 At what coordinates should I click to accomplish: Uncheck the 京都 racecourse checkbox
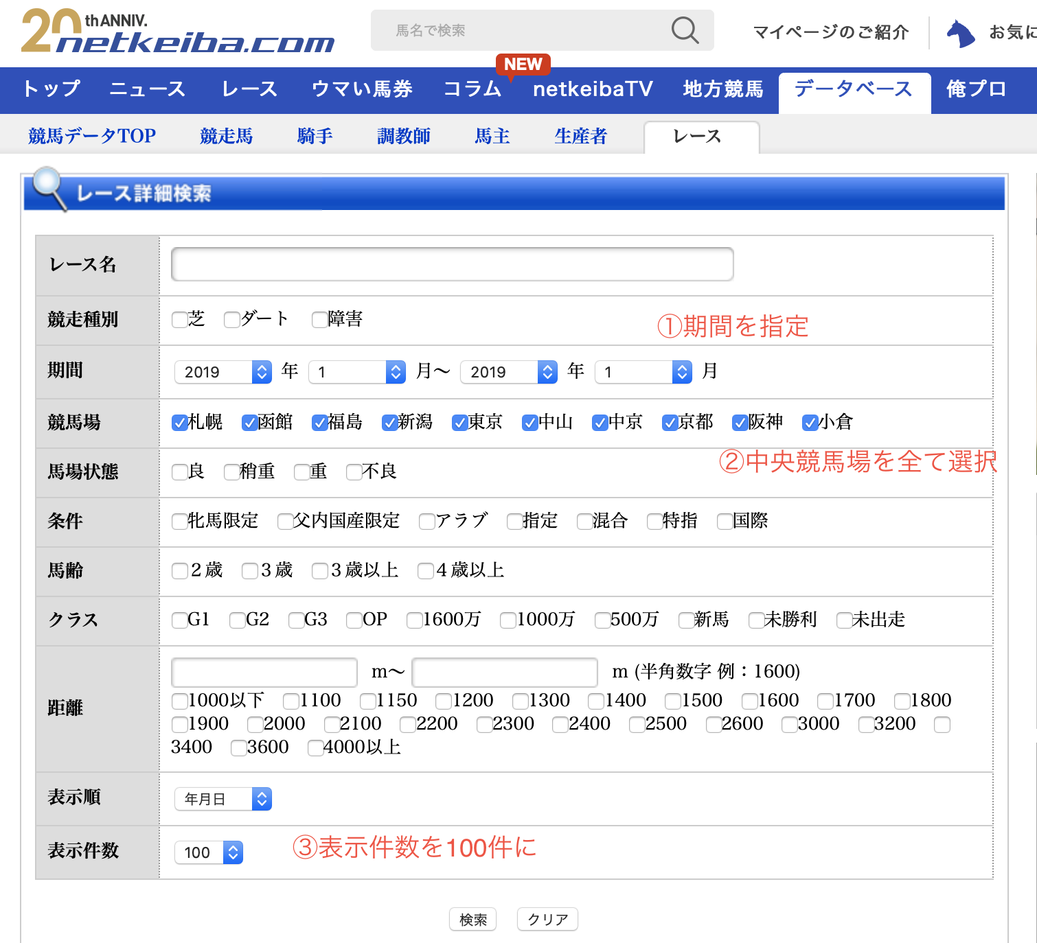pyautogui.click(x=670, y=423)
